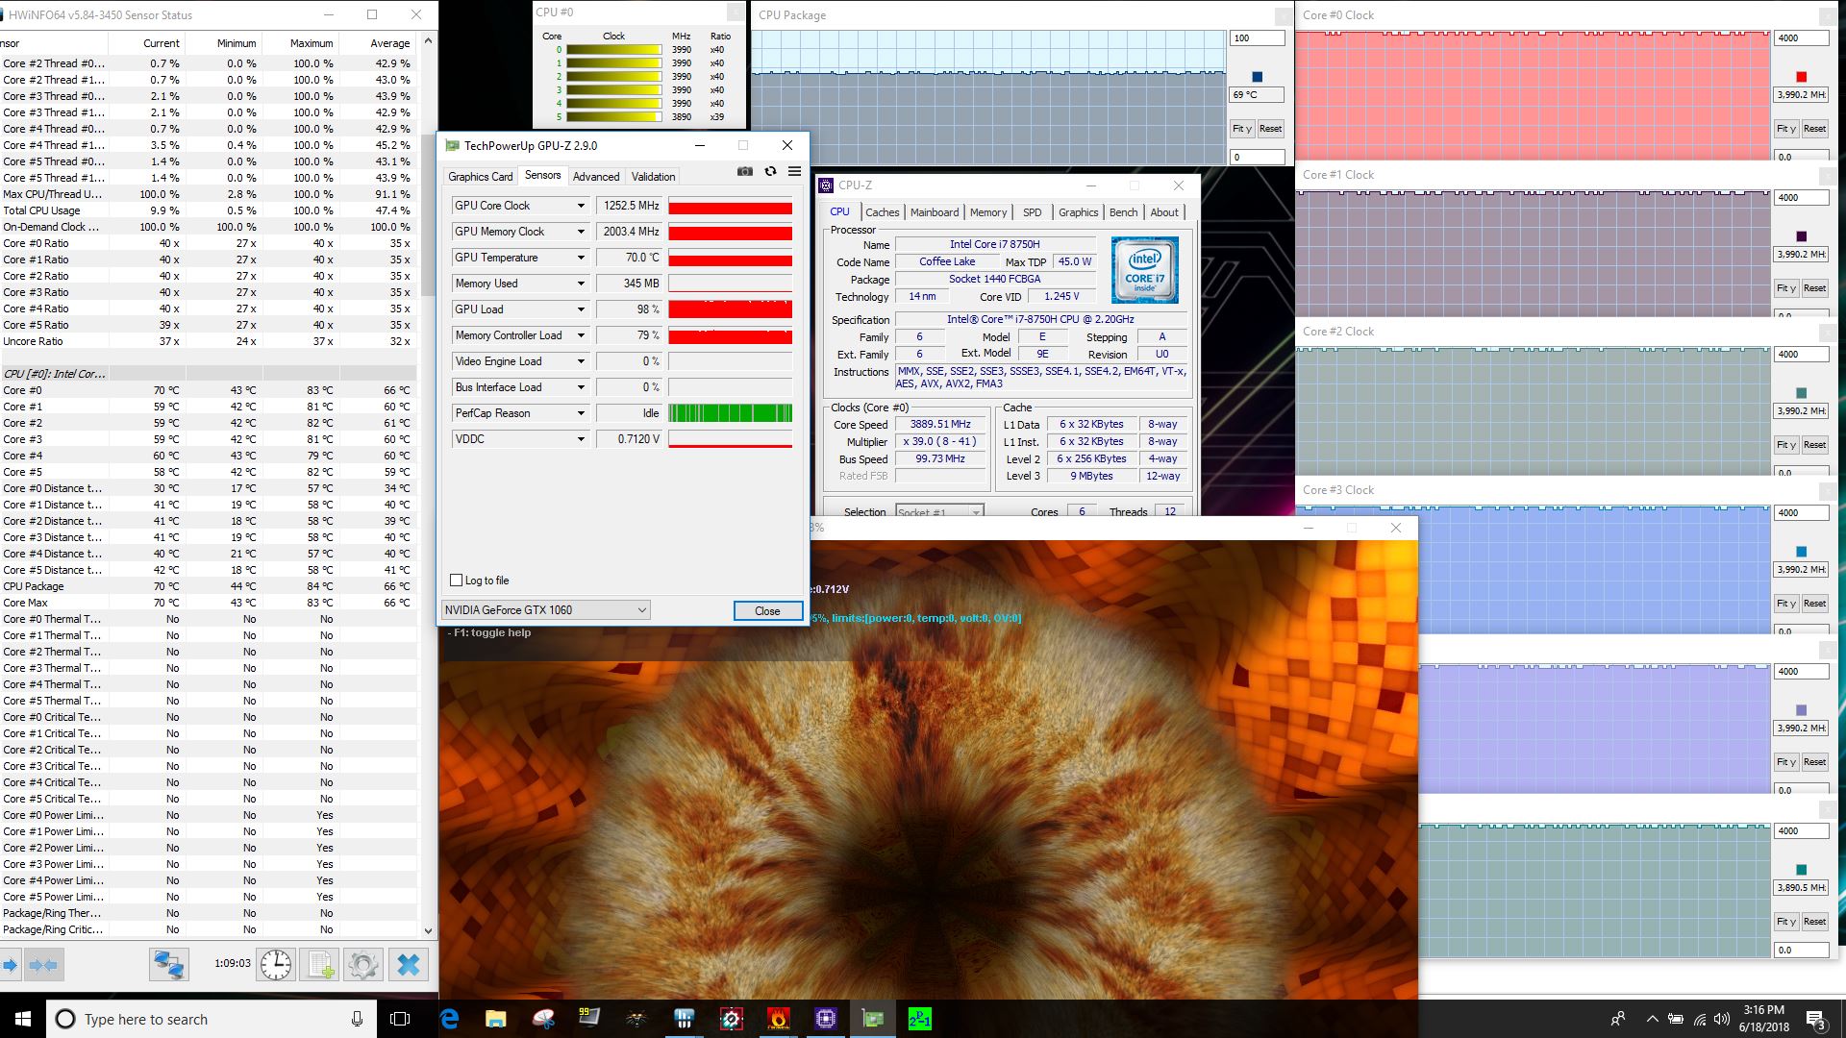The height and width of the screenshot is (1038, 1846).
Task: Click the GPU-Z refresh icon
Action: (770, 171)
